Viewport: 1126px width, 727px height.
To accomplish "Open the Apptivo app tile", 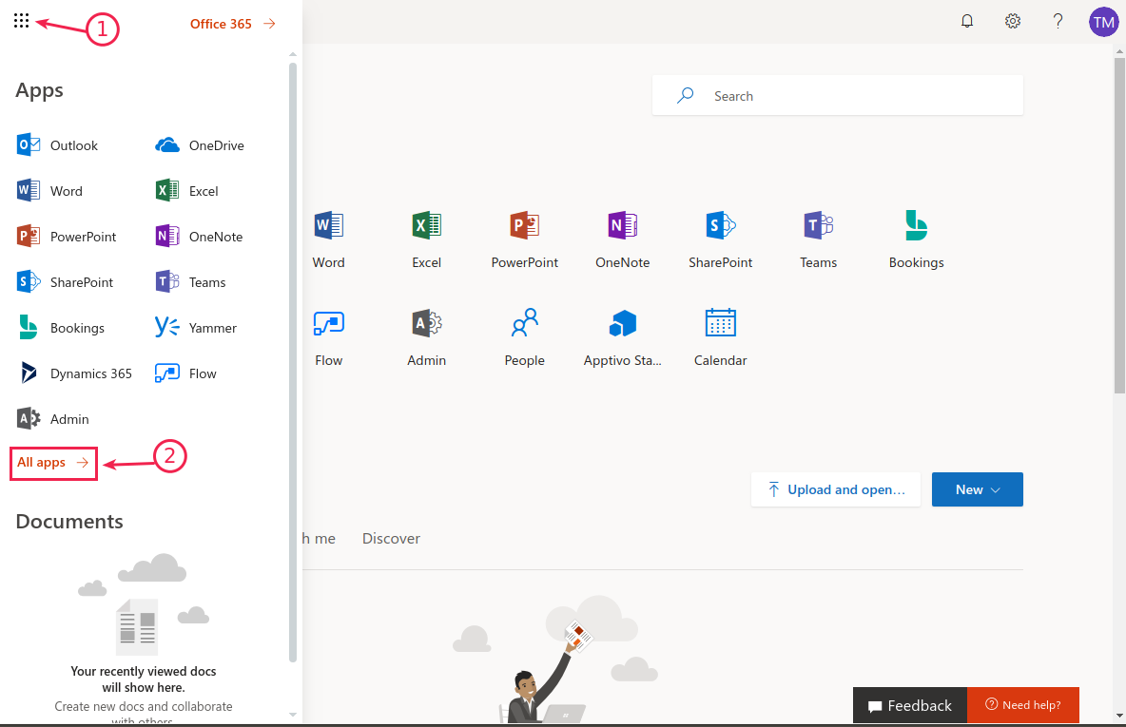I will pos(622,337).
